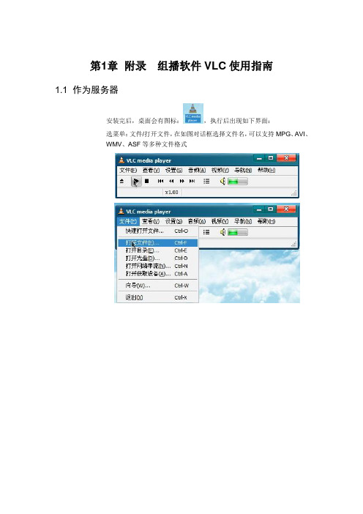Click VLC cone icon in lower window title bar
The height and width of the screenshot is (514, 363).
tap(121, 211)
